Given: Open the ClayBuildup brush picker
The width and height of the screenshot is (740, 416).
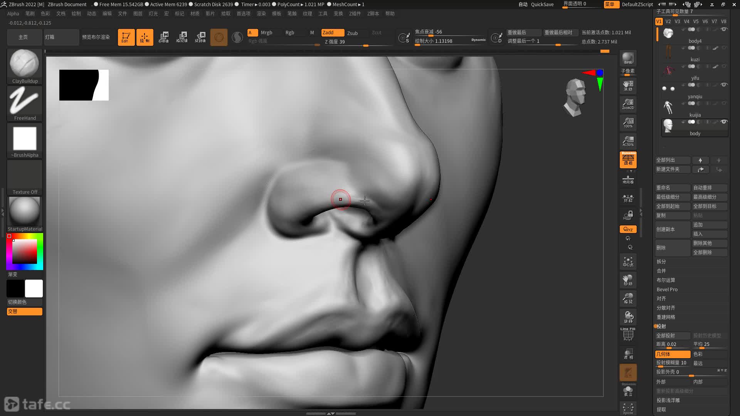Looking at the screenshot, I should [x=25, y=66].
